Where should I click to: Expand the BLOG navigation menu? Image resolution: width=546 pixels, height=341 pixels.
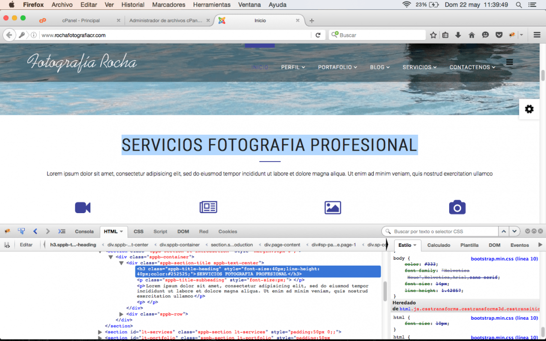pyautogui.click(x=380, y=67)
